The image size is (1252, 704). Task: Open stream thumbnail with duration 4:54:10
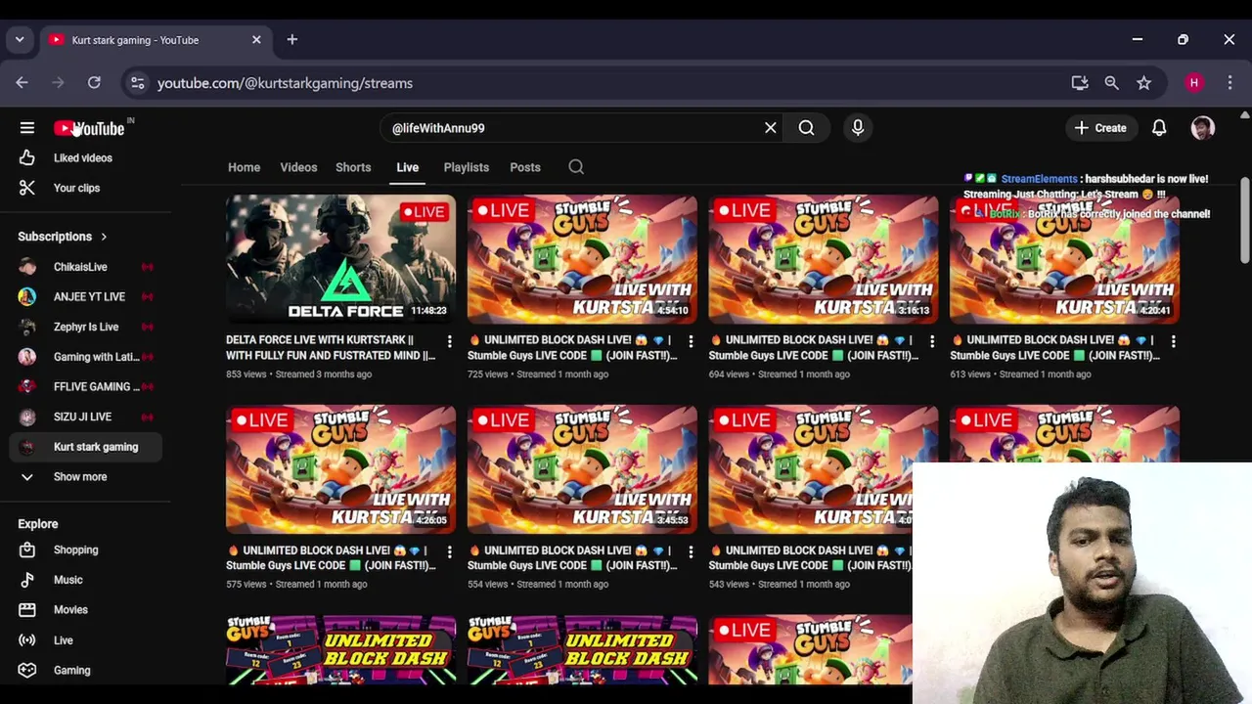click(582, 259)
